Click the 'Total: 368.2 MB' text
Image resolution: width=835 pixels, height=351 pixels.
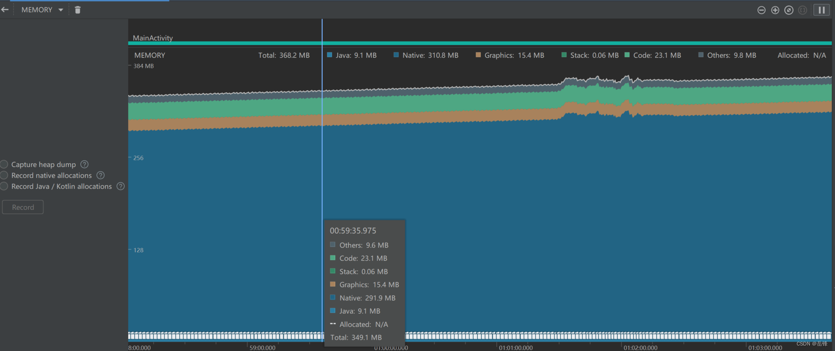(284, 55)
